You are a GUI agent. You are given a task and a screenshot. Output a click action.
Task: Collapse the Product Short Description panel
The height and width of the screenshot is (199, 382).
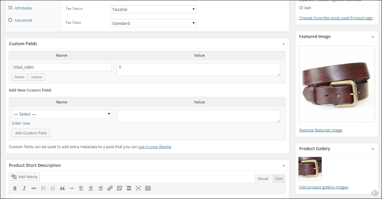[x=283, y=165]
